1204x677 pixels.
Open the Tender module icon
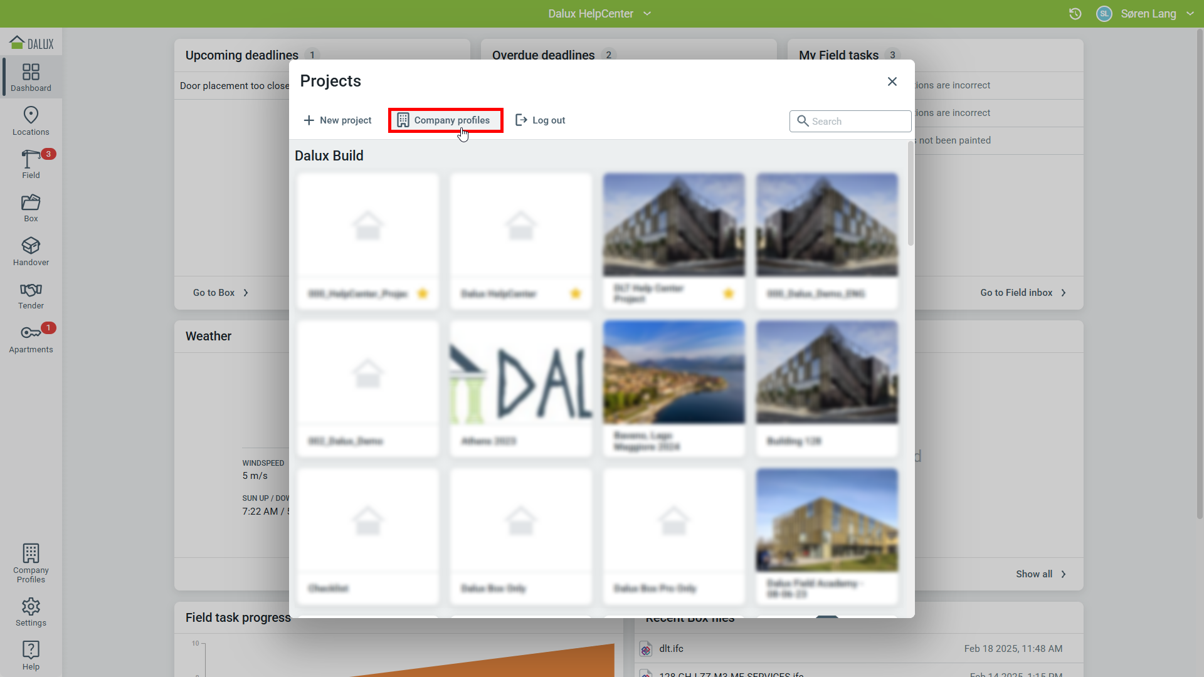click(31, 295)
